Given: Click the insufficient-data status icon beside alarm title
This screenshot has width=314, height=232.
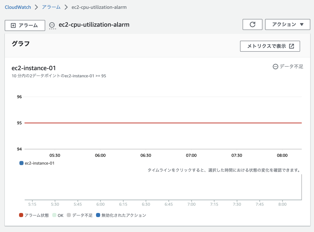Looking at the screenshot, I should 52,25.
